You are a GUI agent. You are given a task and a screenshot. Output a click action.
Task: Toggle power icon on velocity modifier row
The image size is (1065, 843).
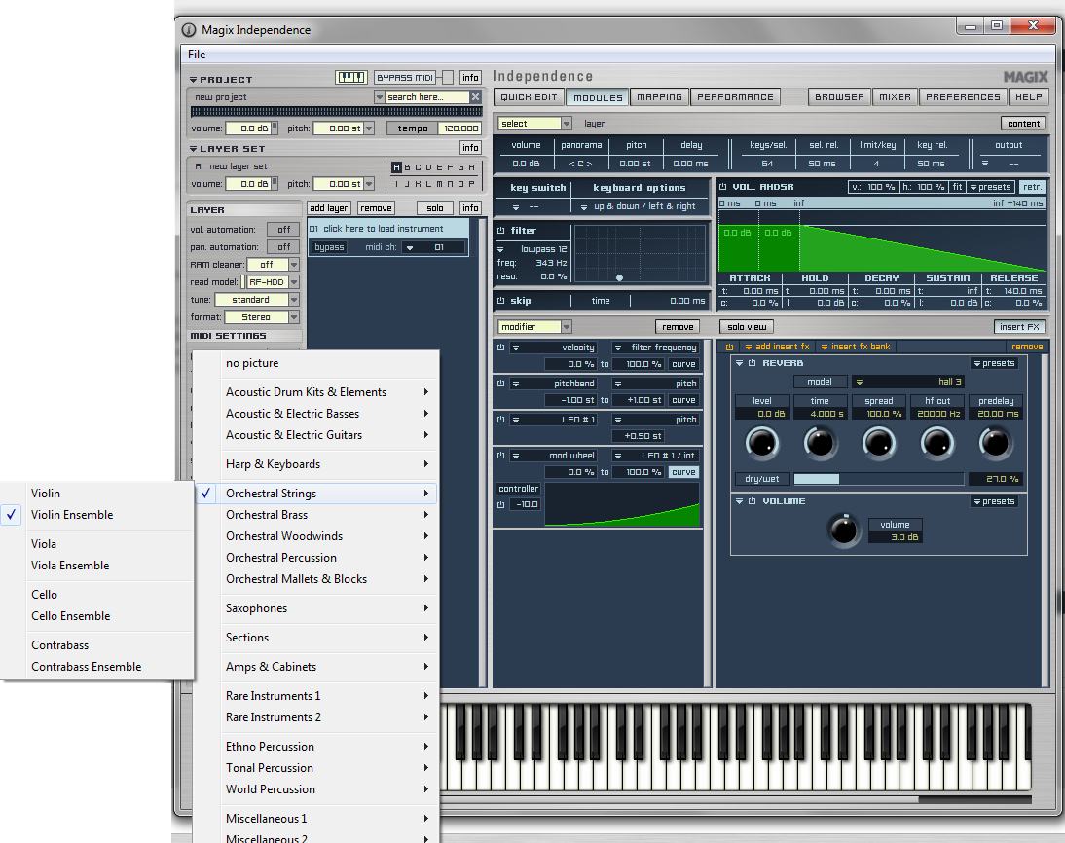pyautogui.click(x=501, y=348)
